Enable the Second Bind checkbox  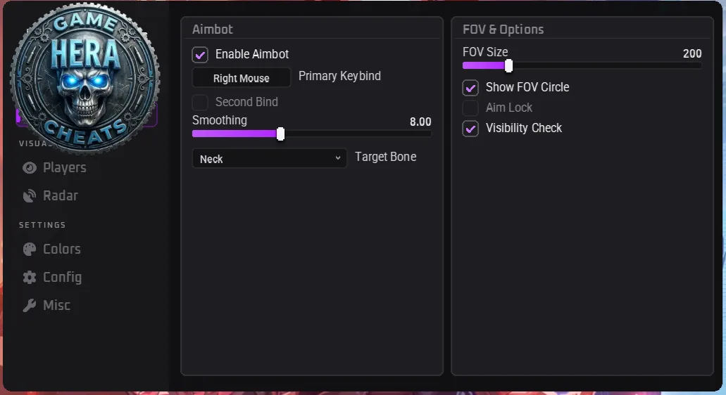200,102
